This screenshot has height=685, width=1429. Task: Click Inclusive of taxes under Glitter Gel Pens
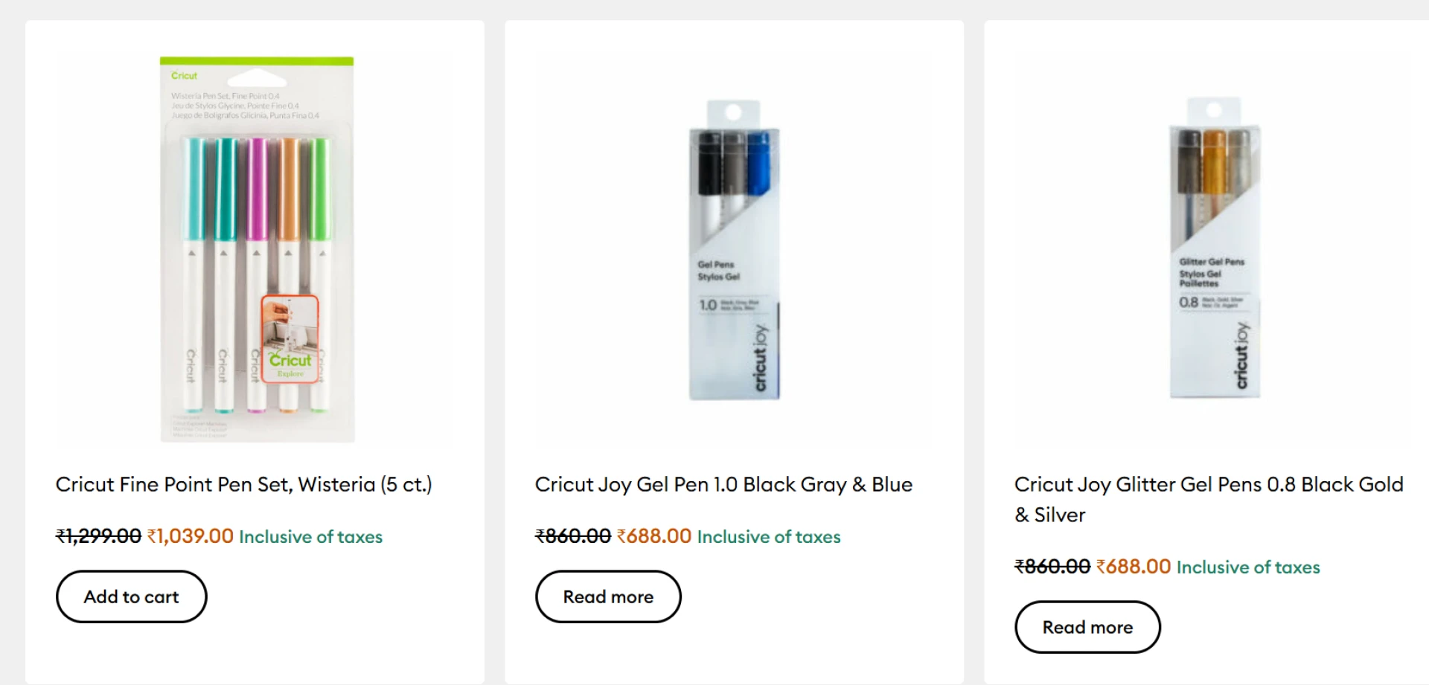click(x=1248, y=567)
